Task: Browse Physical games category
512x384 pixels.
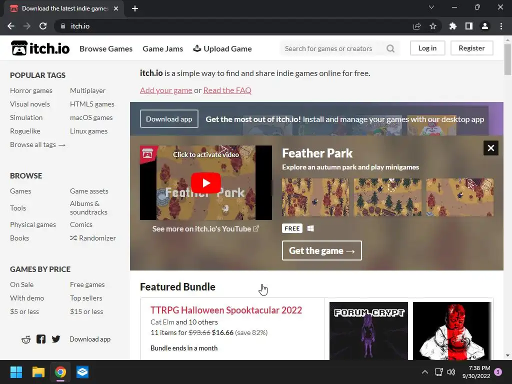Action: click(33, 224)
